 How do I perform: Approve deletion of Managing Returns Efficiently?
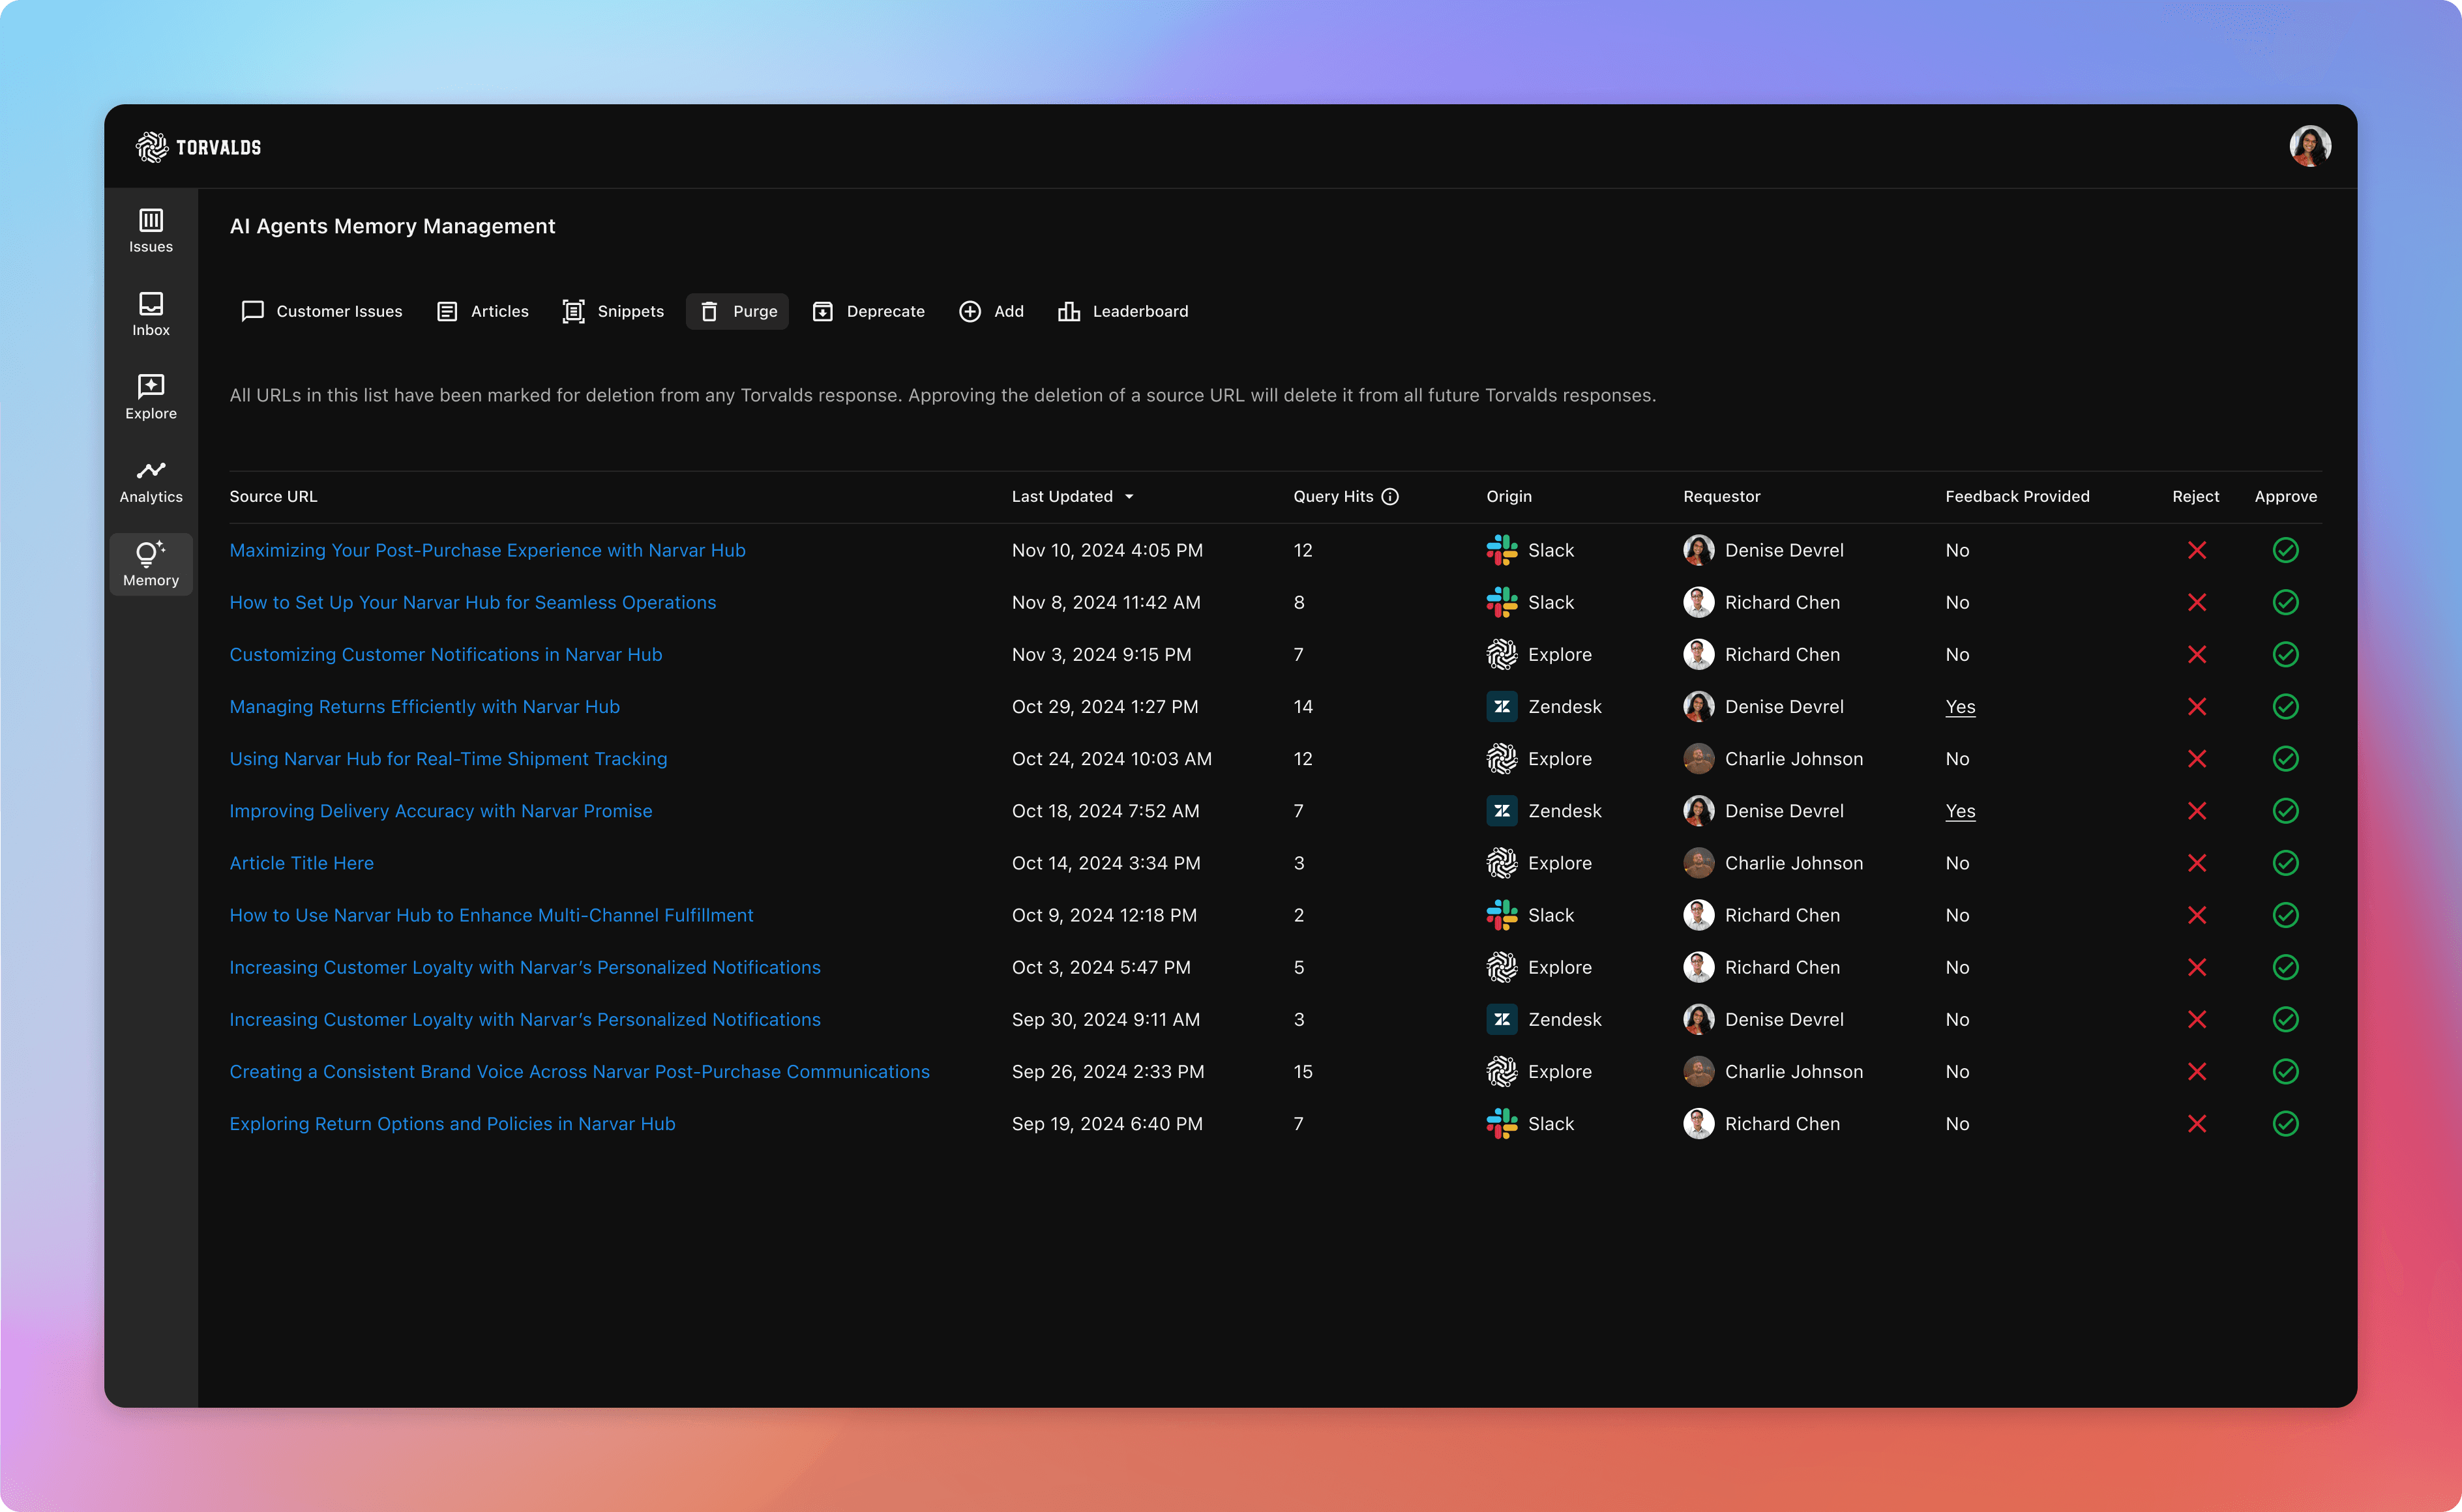[x=2286, y=707]
